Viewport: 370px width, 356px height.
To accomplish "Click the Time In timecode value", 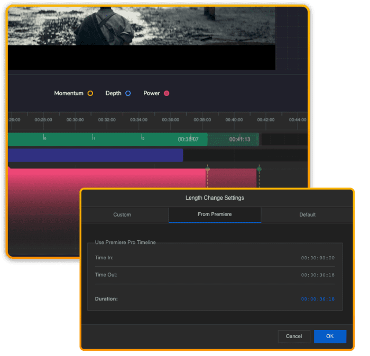I will tap(318, 258).
